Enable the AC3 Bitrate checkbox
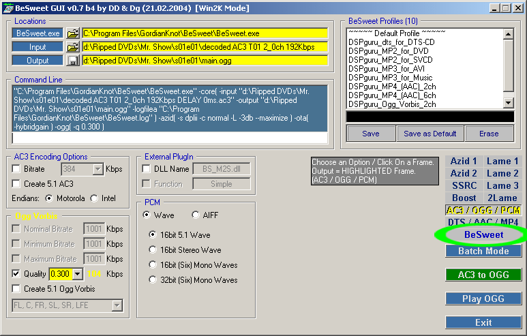Viewport: 527px width, 336px height. [x=16, y=168]
